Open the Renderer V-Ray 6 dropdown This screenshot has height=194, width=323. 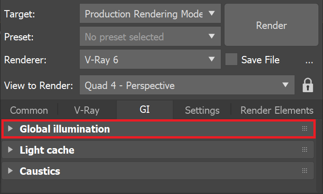pos(150,59)
